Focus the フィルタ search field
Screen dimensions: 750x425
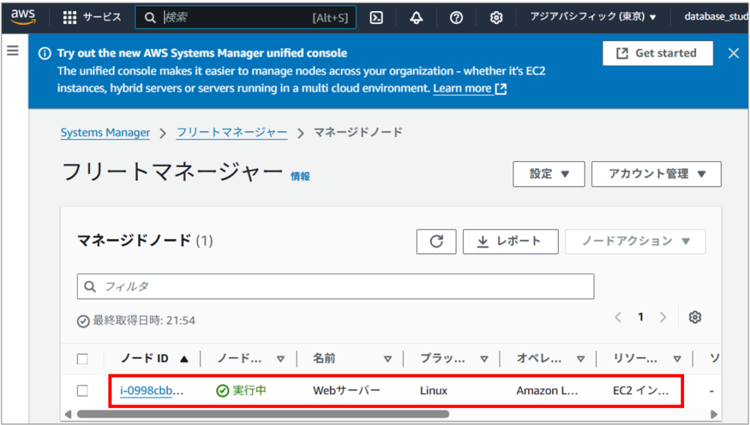[x=335, y=287]
